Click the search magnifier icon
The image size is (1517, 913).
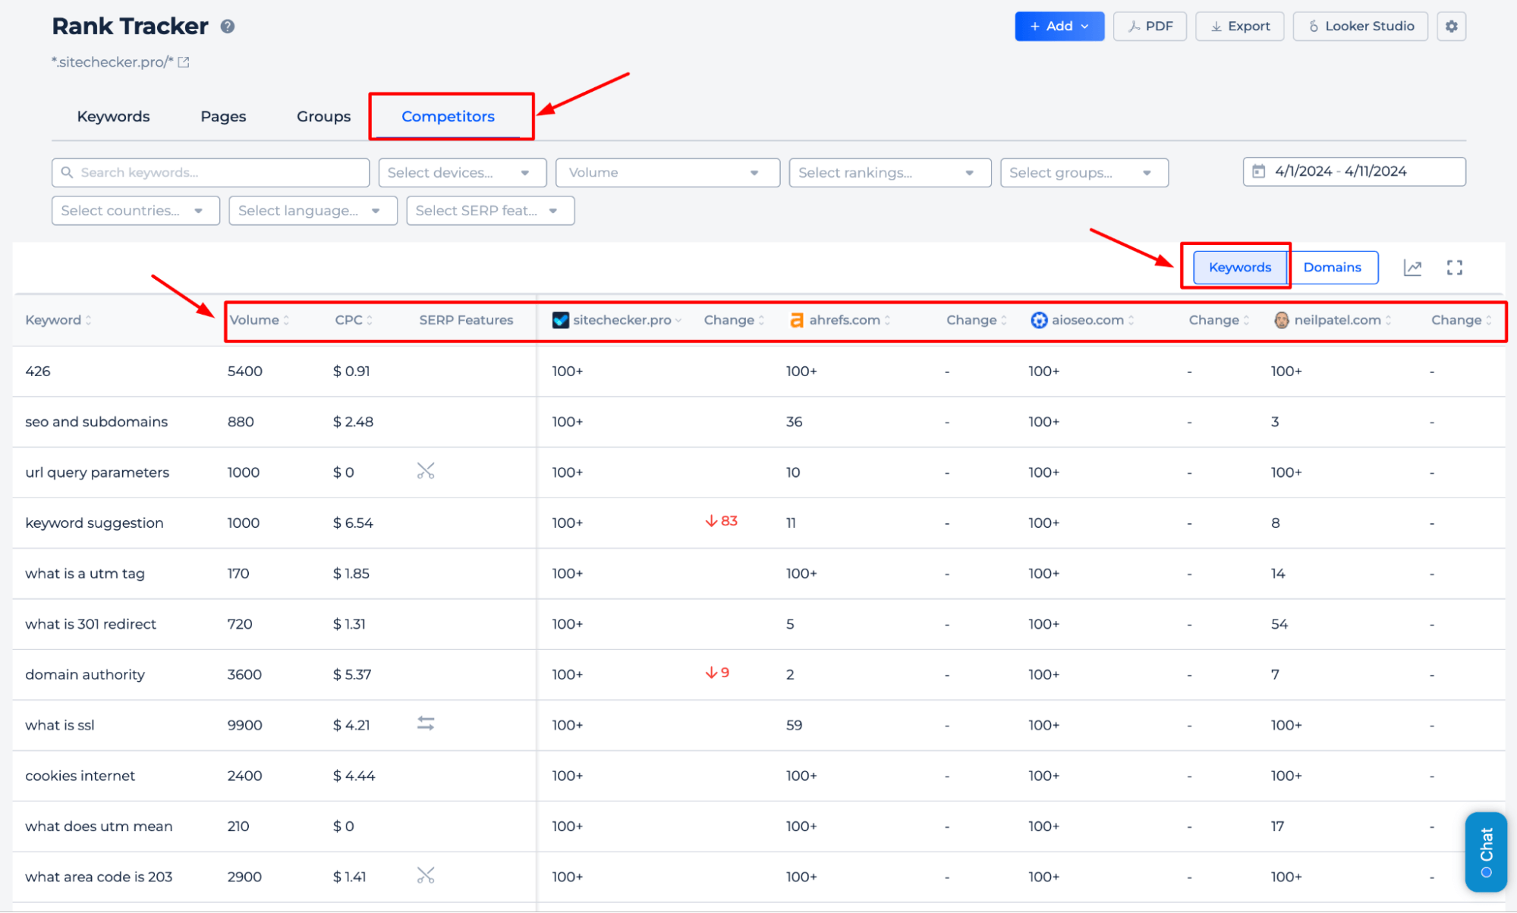67,173
